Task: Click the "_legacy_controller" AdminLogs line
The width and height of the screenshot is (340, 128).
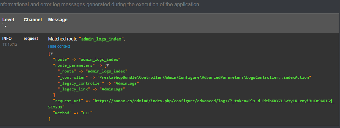Action: coord(98,83)
